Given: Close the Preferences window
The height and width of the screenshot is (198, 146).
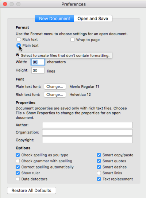Looking at the screenshot, I should 5,4.
